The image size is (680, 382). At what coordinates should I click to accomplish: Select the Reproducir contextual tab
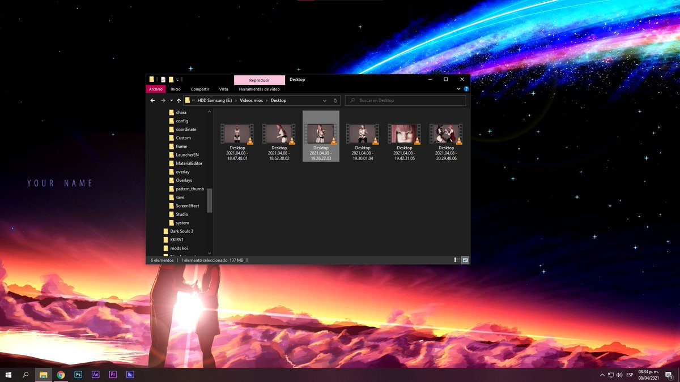(260, 80)
